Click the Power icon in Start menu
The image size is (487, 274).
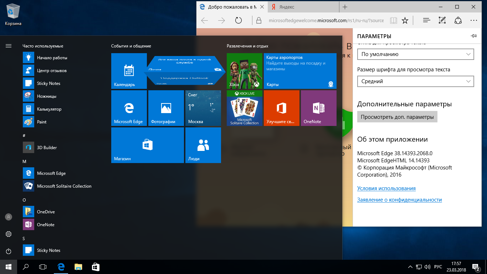point(9,251)
